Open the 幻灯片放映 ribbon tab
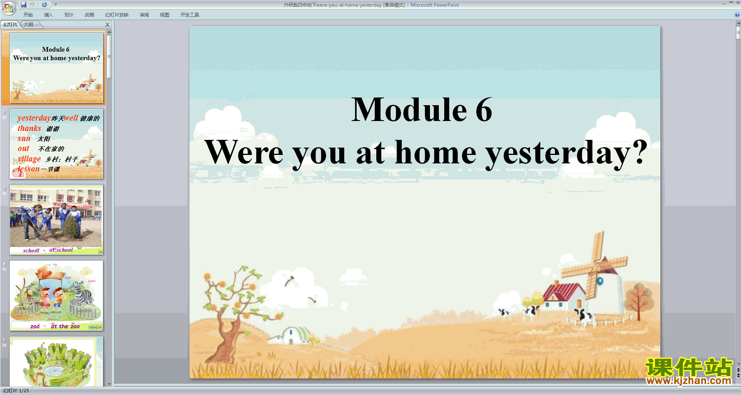Image resolution: width=741 pixels, height=395 pixels. point(117,15)
